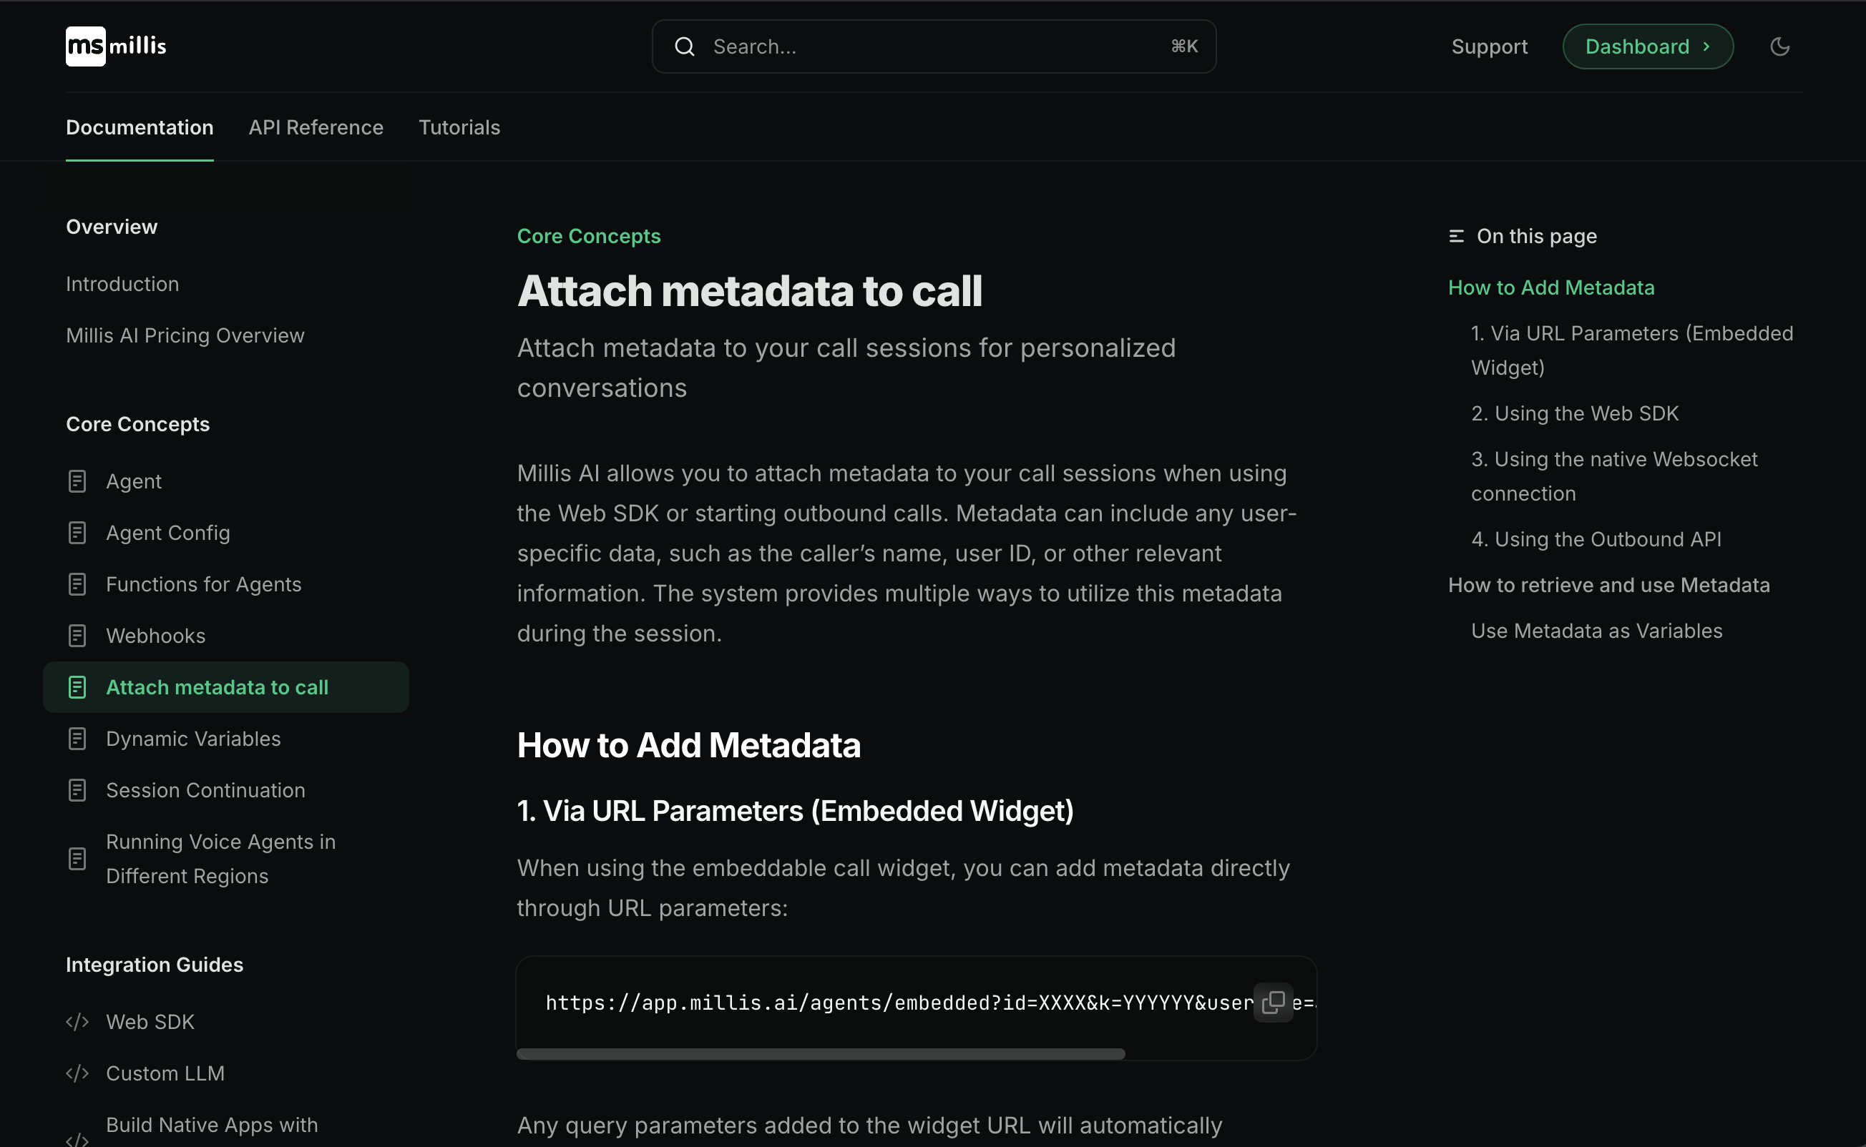Click the code icon beside Web SDK
1866x1147 pixels.
[x=77, y=1022]
